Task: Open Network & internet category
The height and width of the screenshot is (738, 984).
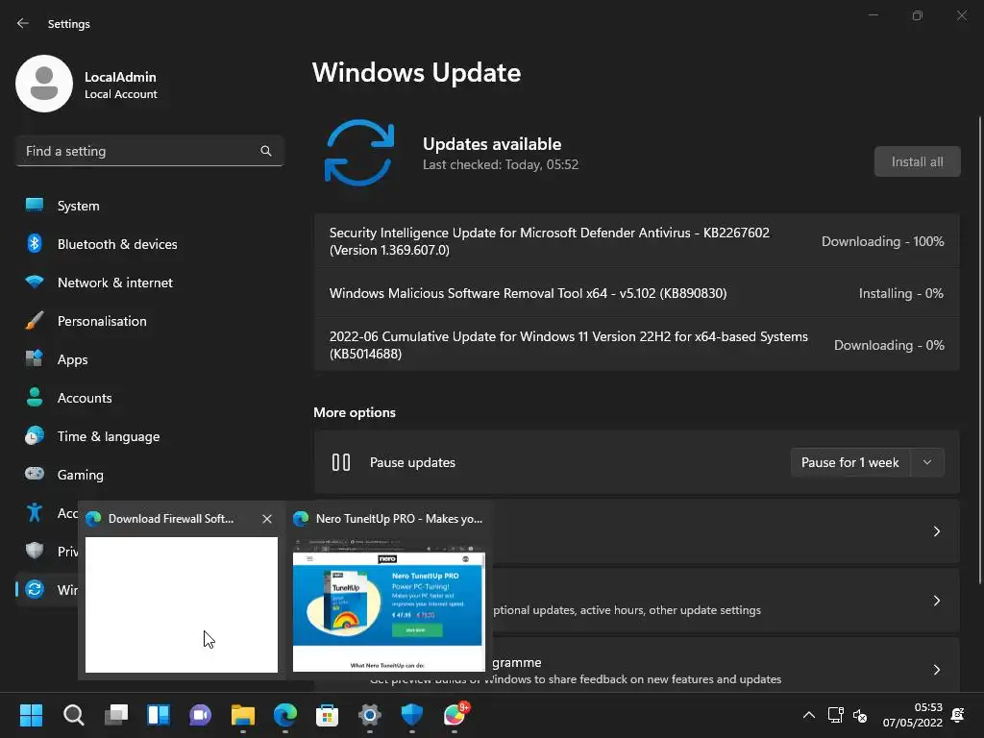Action: [149, 283]
